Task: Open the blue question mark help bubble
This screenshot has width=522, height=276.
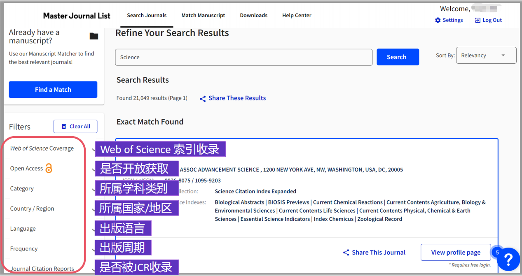Action: pyautogui.click(x=508, y=260)
